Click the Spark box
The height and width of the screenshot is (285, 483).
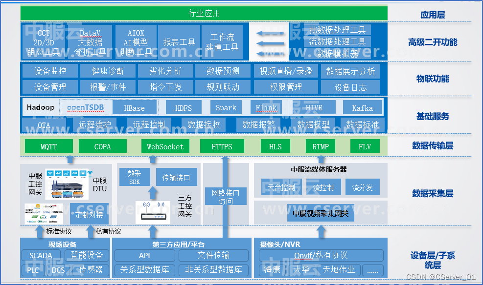click(226, 107)
